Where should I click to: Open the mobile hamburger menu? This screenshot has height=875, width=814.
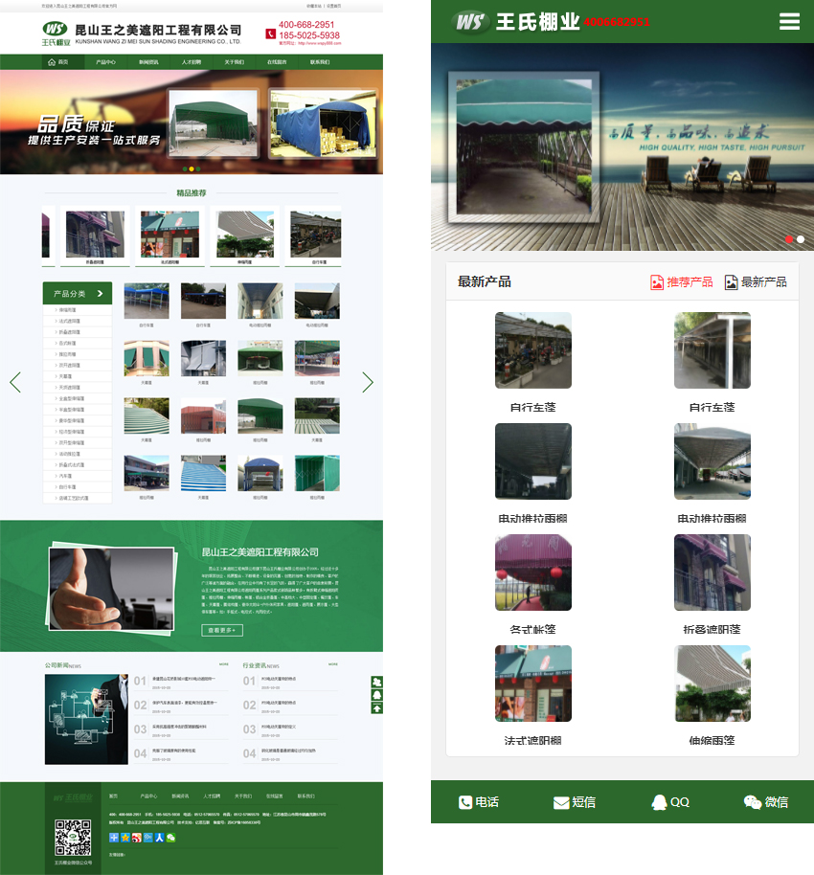[x=789, y=21]
